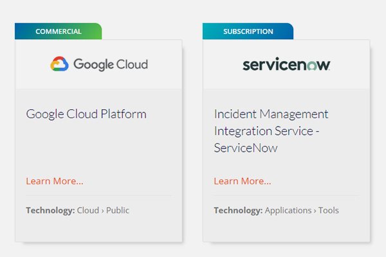Viewport: 386px width, 257px height.
Task: Open the Google Cloud Platform title
Action: coord(86,114)
